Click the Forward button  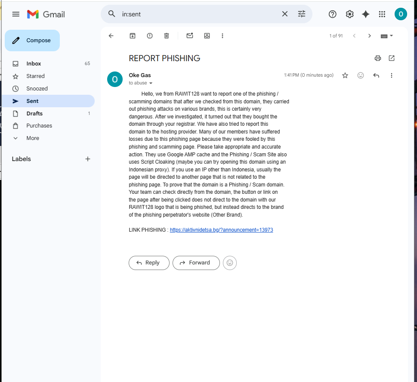coord(196,263)
